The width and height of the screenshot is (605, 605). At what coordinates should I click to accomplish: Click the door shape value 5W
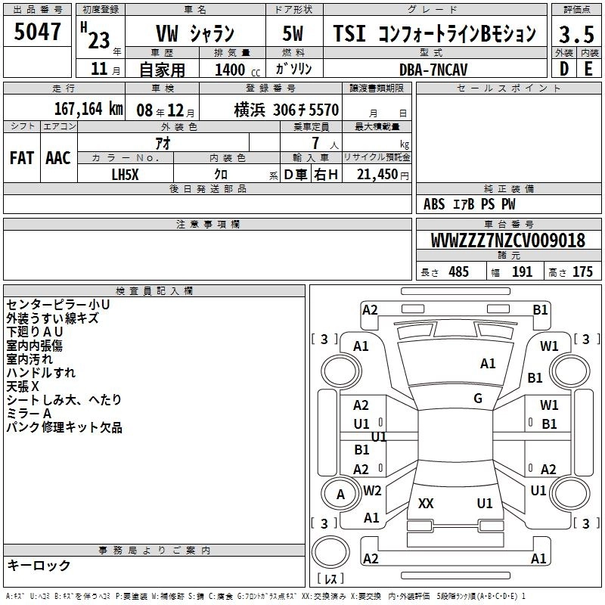pyautogui.click(x=293, y=33)
